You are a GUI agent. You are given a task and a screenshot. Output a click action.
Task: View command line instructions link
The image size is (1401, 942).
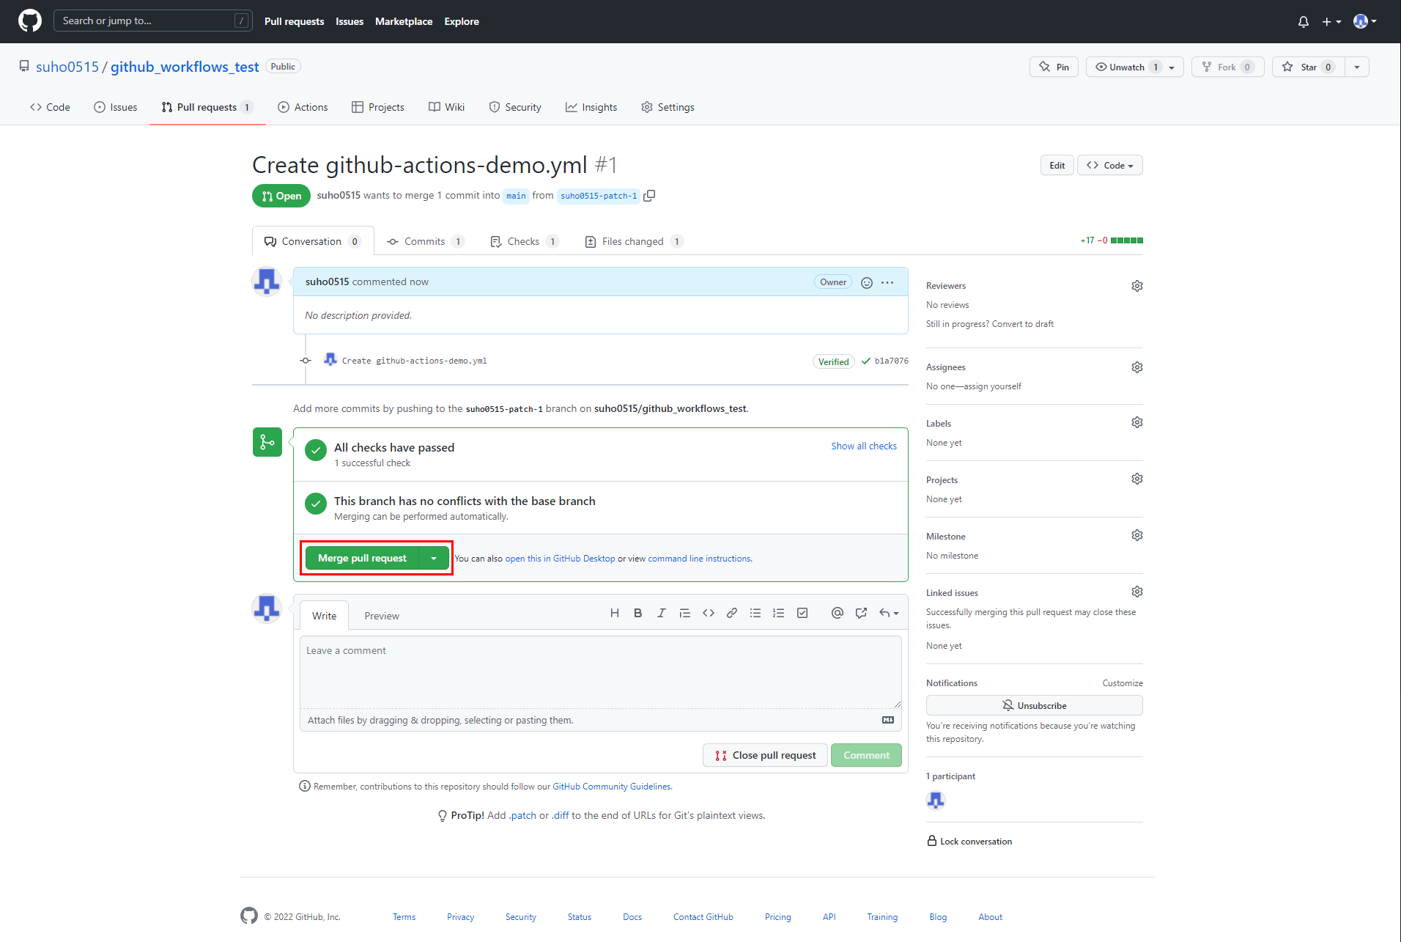pos(699,559)
